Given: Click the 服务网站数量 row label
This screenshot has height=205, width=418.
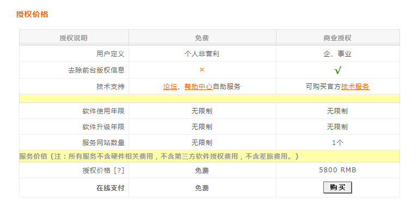Looking at the screenshot, I should click(x=103, y=143).
